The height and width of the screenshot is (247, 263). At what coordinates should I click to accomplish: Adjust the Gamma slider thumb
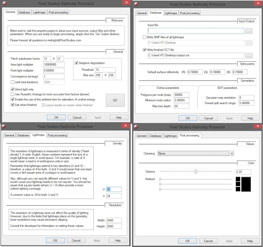click(x=196, y=171)
